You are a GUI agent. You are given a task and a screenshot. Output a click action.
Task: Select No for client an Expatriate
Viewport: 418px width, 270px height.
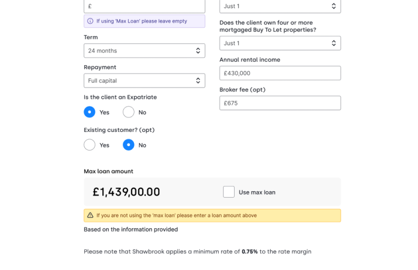pos(128,112)
